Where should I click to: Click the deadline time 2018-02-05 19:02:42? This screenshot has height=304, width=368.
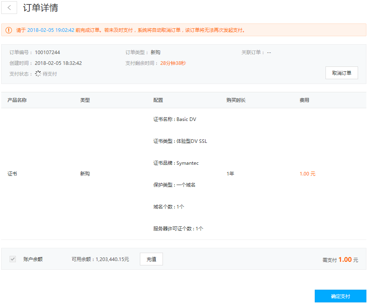coord(50,30)
